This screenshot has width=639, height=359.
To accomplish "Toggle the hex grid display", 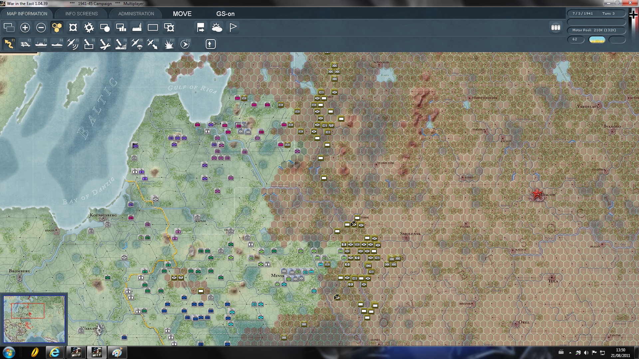I will [57, 28].
